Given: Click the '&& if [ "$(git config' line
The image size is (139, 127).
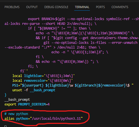Looking at the screenshot, I should tap(87, 38).
